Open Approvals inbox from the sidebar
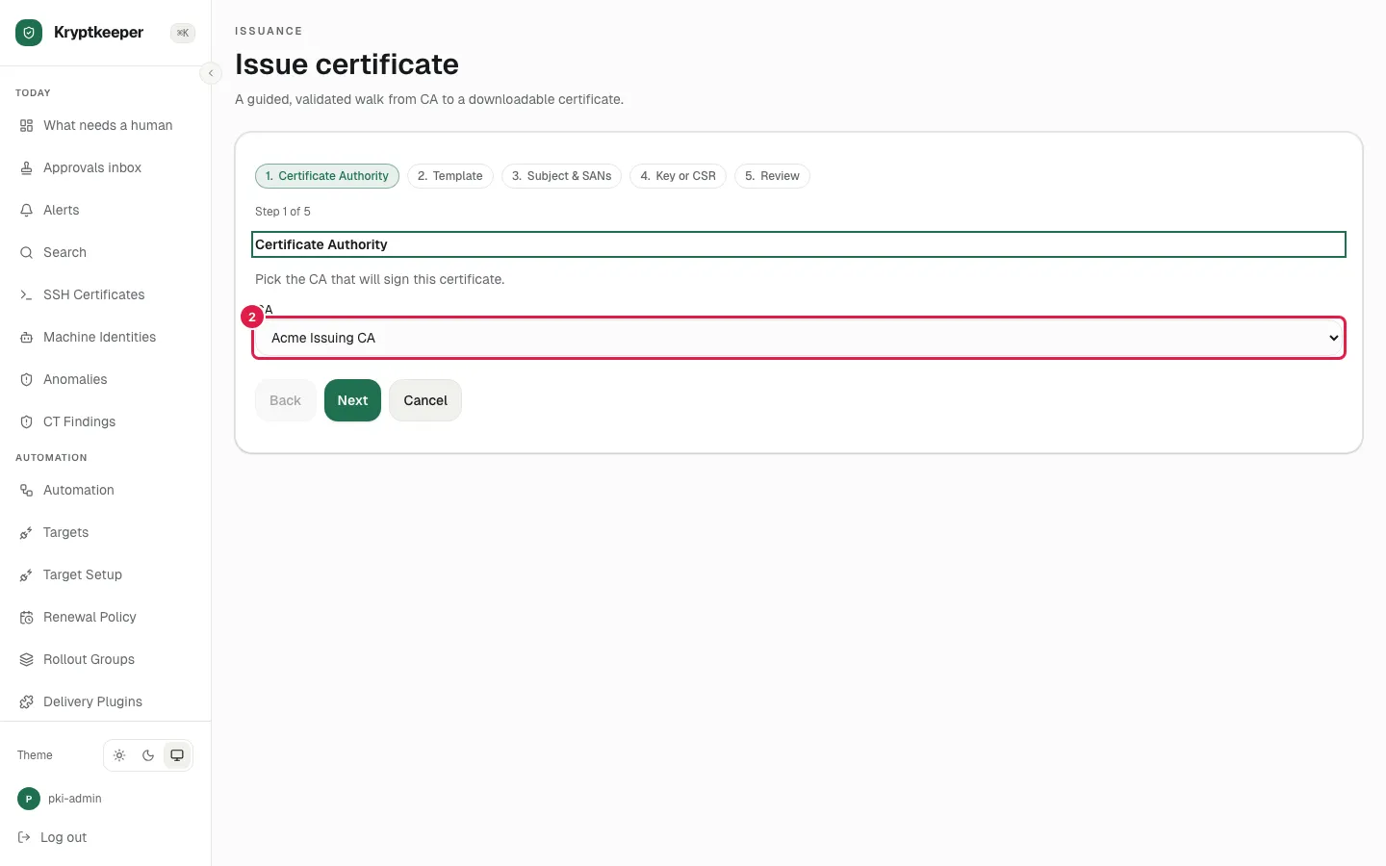The image size is (1386, 866). coord(106,168)
